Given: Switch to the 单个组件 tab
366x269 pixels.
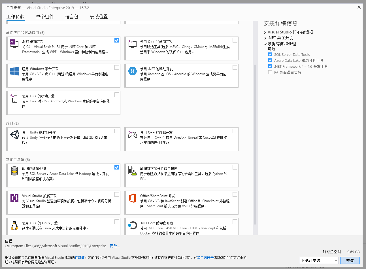Looking at the screenshot, I should tap(45, 17).
